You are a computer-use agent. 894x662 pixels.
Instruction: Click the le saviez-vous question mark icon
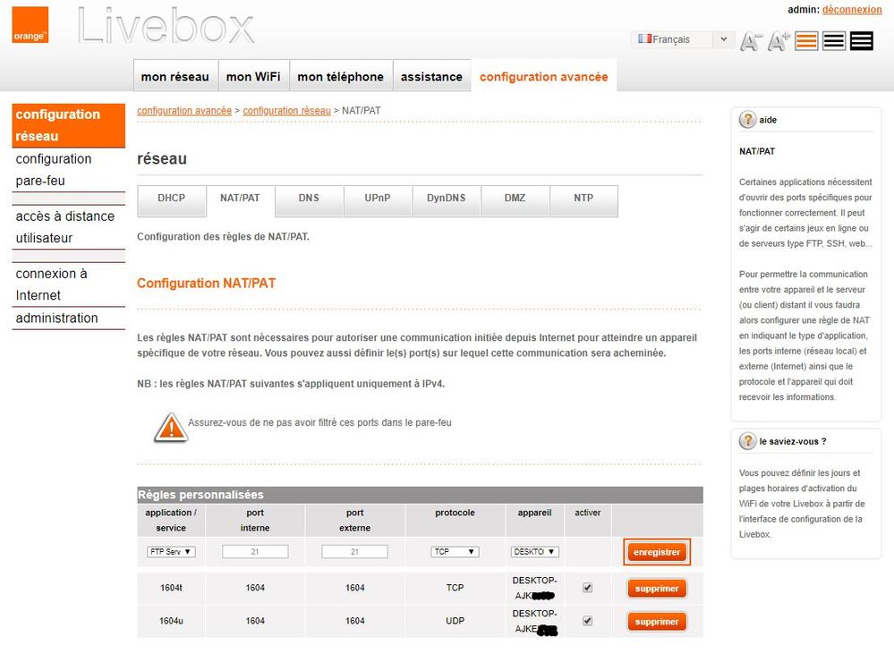pyautogui.click(x=747, y=441)
